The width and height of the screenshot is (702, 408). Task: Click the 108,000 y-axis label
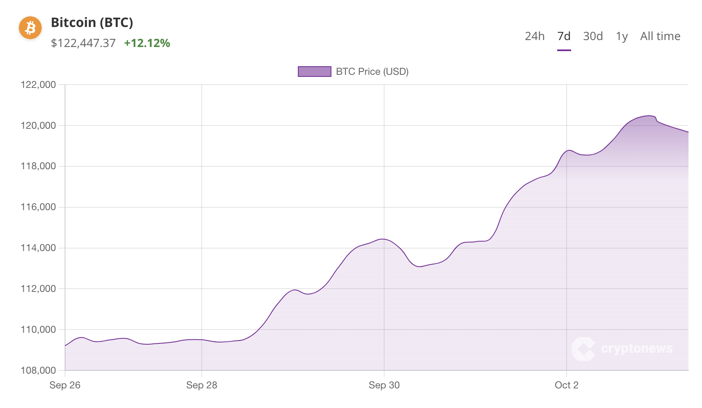[38, 370]
